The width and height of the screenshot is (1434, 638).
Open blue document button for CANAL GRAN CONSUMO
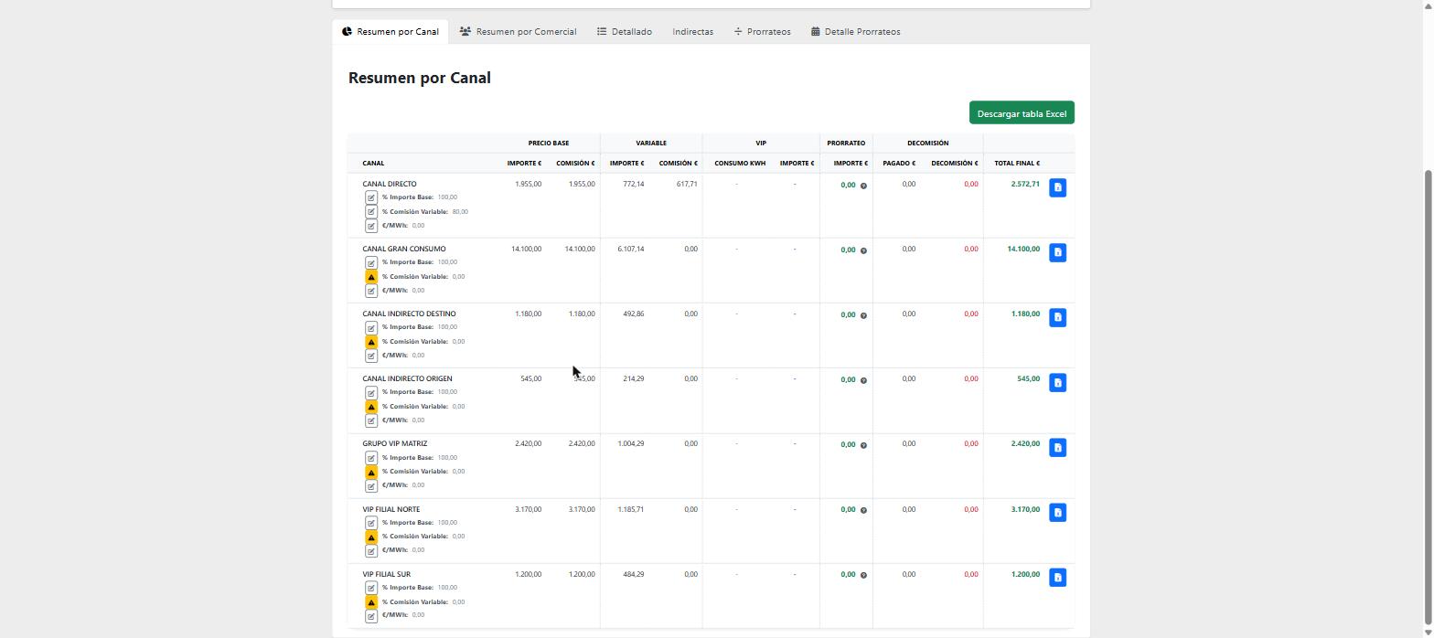pyautogui.click(x=1057, y=252)
